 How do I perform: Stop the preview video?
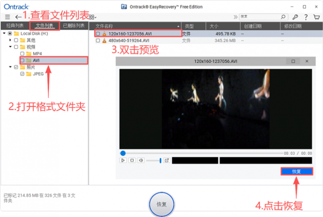pyautogui.click(x=132, y=160)
